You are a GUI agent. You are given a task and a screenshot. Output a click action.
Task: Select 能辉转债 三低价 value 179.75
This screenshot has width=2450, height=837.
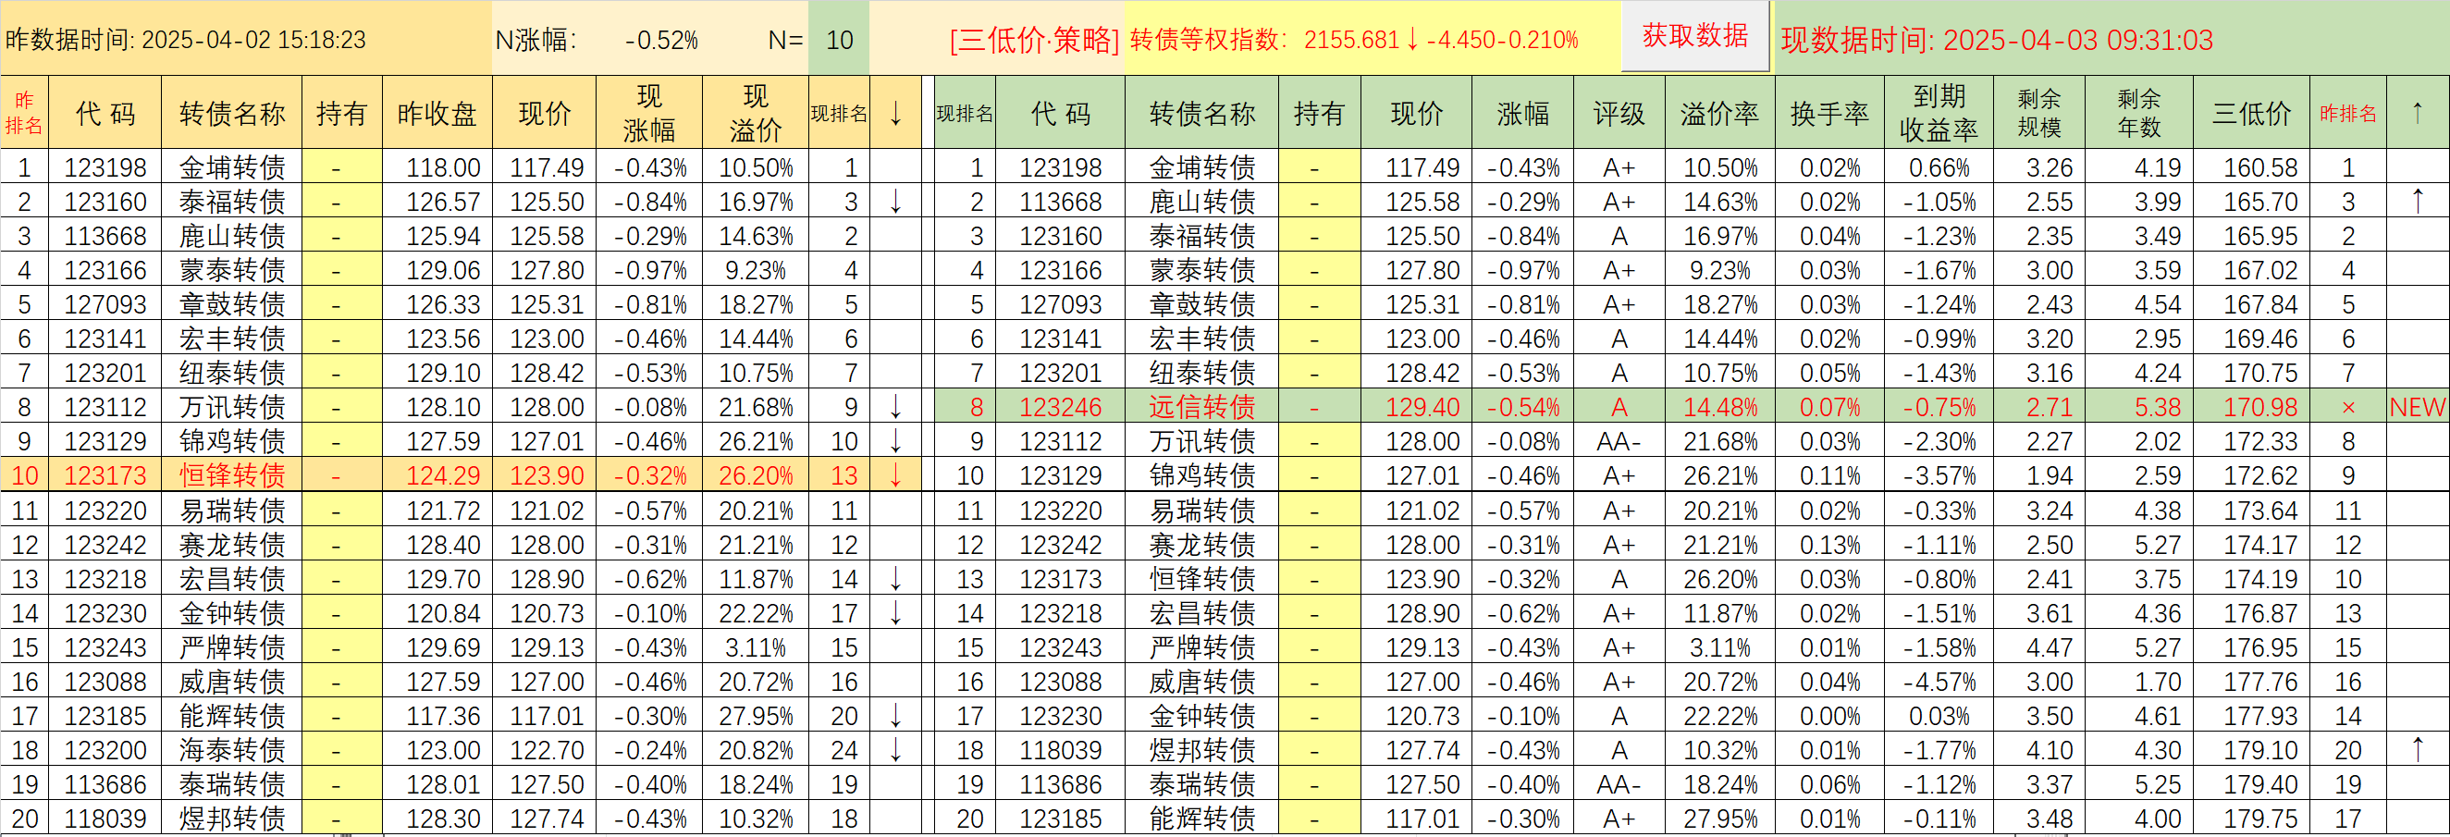pyautogui.click(x=2251, y=819)
